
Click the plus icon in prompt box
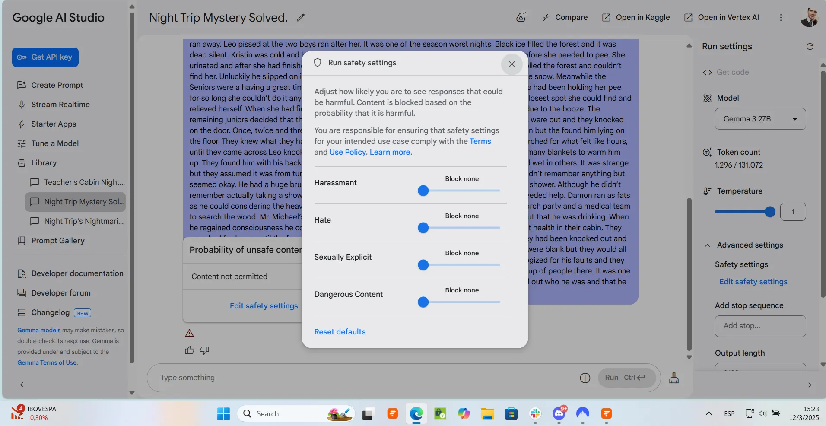tap(585, 378)
